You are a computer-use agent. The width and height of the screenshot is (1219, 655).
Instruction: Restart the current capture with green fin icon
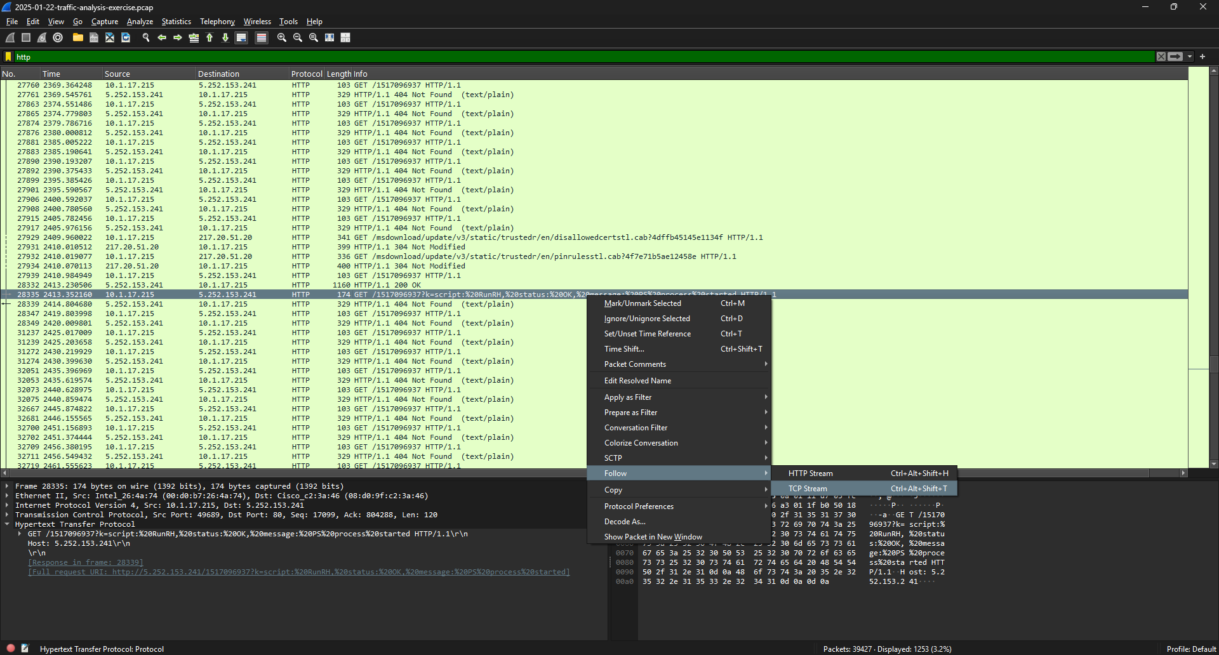[x=41, y=37]
